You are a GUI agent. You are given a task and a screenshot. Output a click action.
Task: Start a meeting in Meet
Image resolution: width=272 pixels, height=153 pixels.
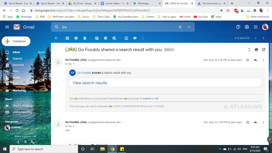(x=22, y=106)
